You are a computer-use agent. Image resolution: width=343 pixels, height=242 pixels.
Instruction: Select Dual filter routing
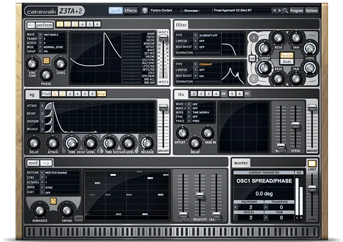click(287, 61)
